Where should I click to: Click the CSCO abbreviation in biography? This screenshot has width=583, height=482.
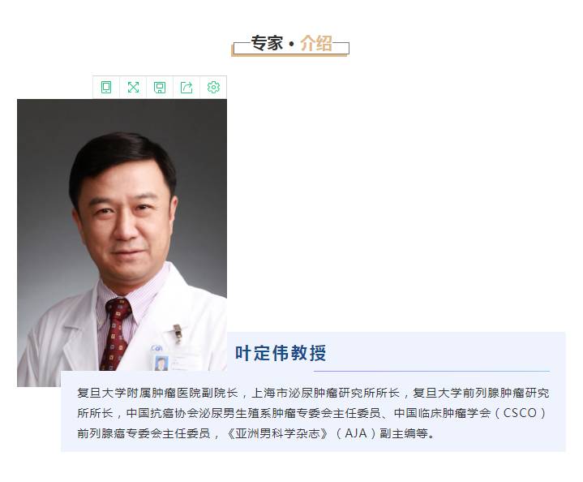[x=520, y=413]
